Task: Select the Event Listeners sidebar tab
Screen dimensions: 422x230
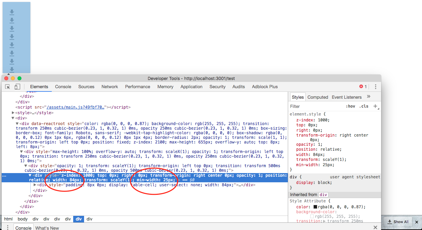Action: (347, 97)
